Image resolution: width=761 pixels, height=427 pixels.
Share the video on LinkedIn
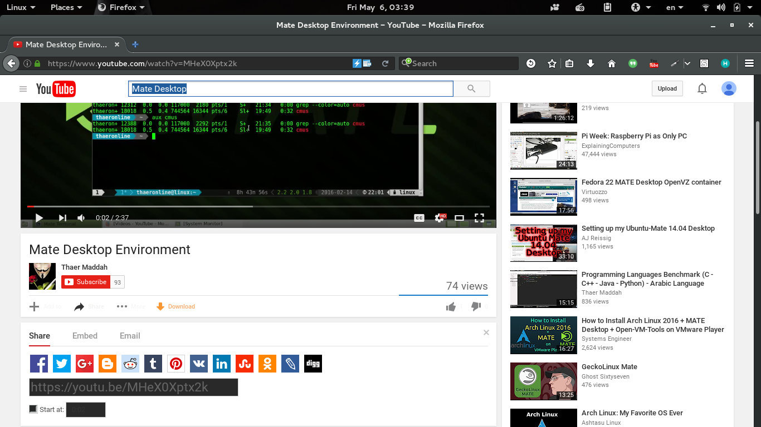pyautogui.click(x=222, y=364)
